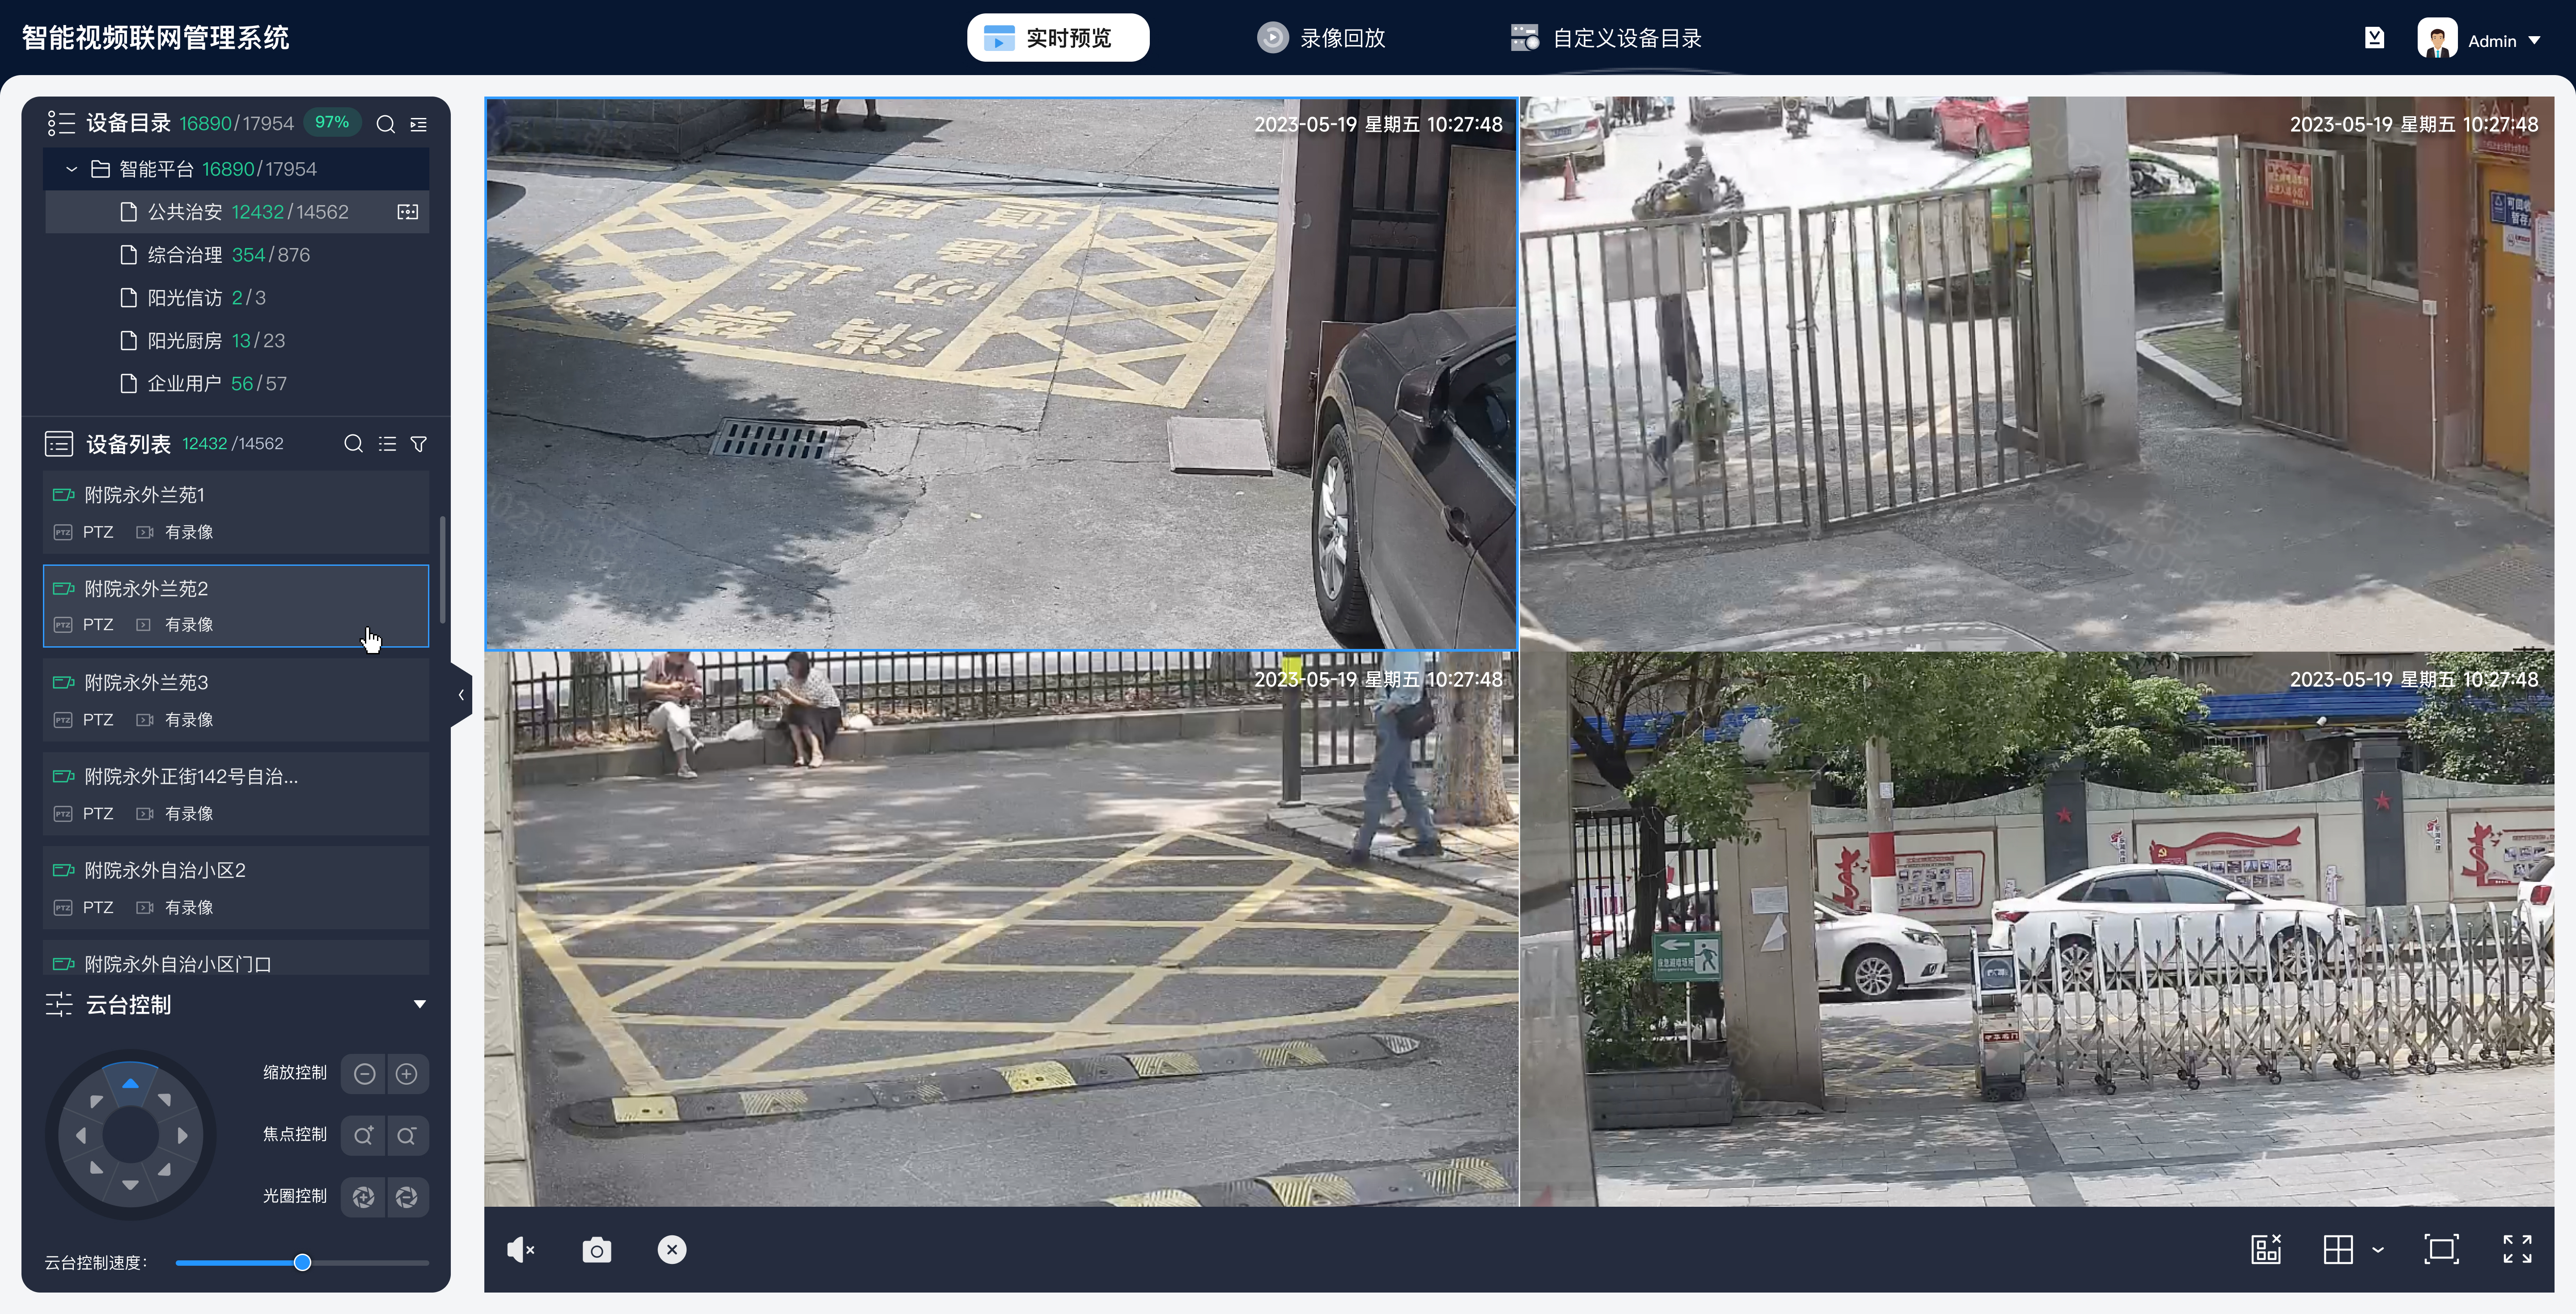Open the device list filter
This screenshot has width=2576, height=1314.
point(419,444)
